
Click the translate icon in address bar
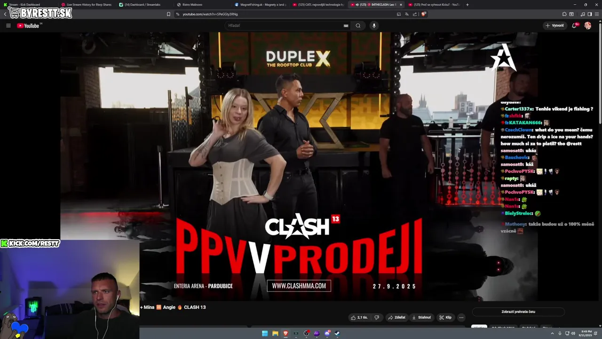(407, 14)
